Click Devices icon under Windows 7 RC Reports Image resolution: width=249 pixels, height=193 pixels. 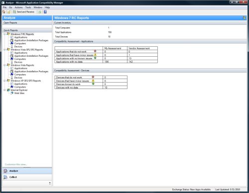click(x=12, y=47)
